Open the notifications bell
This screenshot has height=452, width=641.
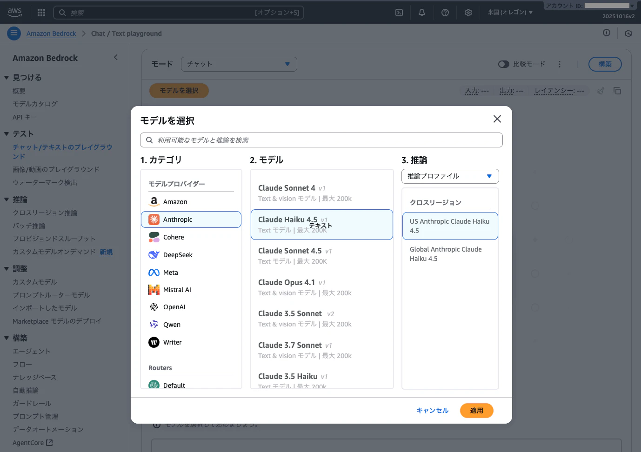422,13
